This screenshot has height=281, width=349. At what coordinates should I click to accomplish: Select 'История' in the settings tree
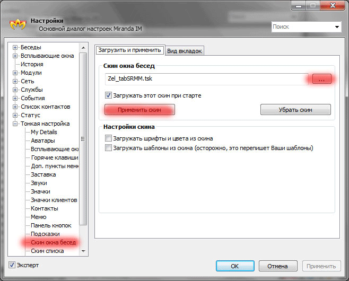[32, 64]
